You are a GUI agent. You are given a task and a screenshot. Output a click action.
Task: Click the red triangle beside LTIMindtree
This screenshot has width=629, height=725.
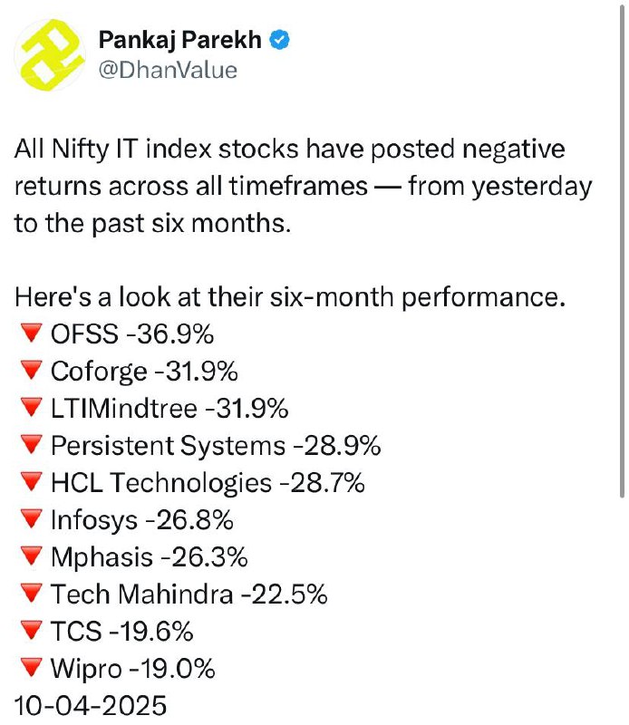click(x=32, y=407)
